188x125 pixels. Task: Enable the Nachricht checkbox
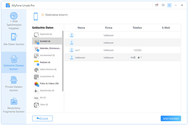38,36
